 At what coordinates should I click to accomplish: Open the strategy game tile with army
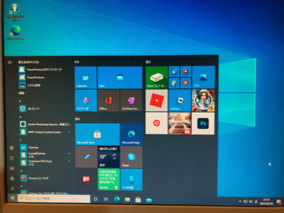tap(180, 123)
